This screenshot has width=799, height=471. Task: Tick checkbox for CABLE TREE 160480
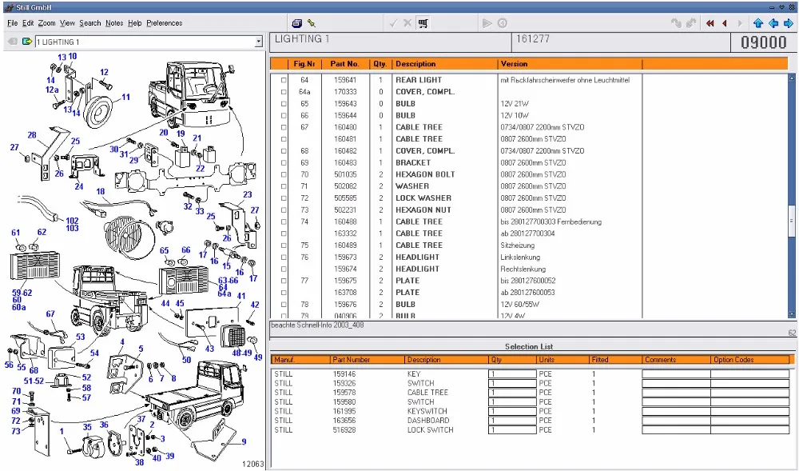284,127
